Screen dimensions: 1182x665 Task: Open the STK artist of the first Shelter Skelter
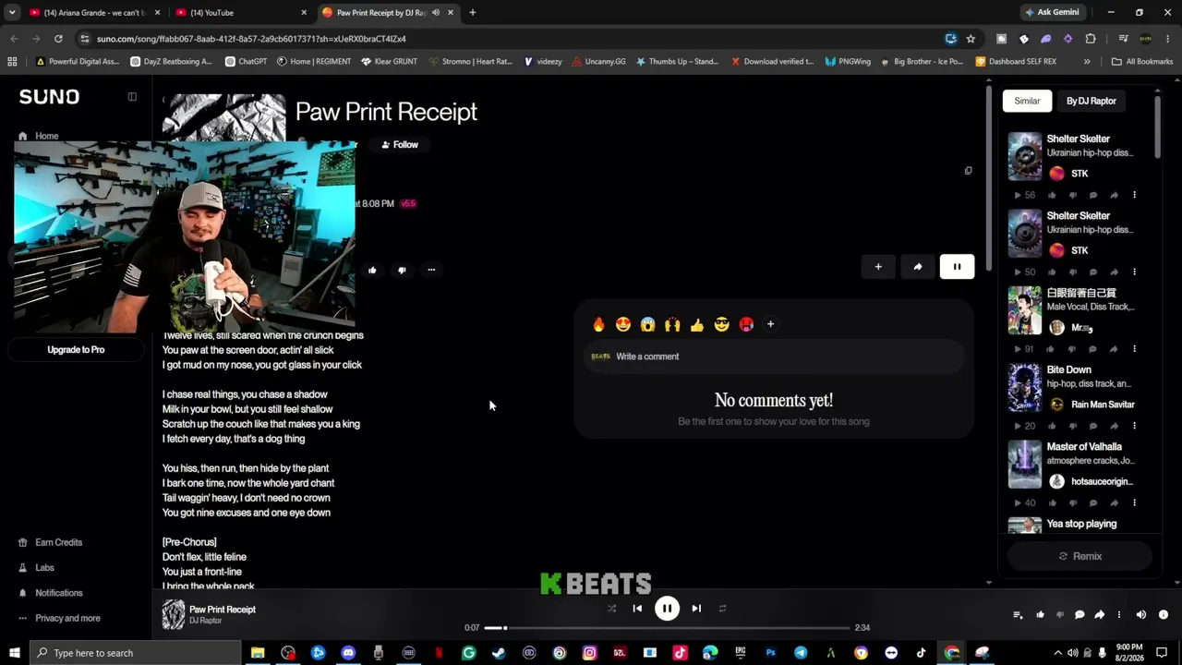click(1079, 174)
